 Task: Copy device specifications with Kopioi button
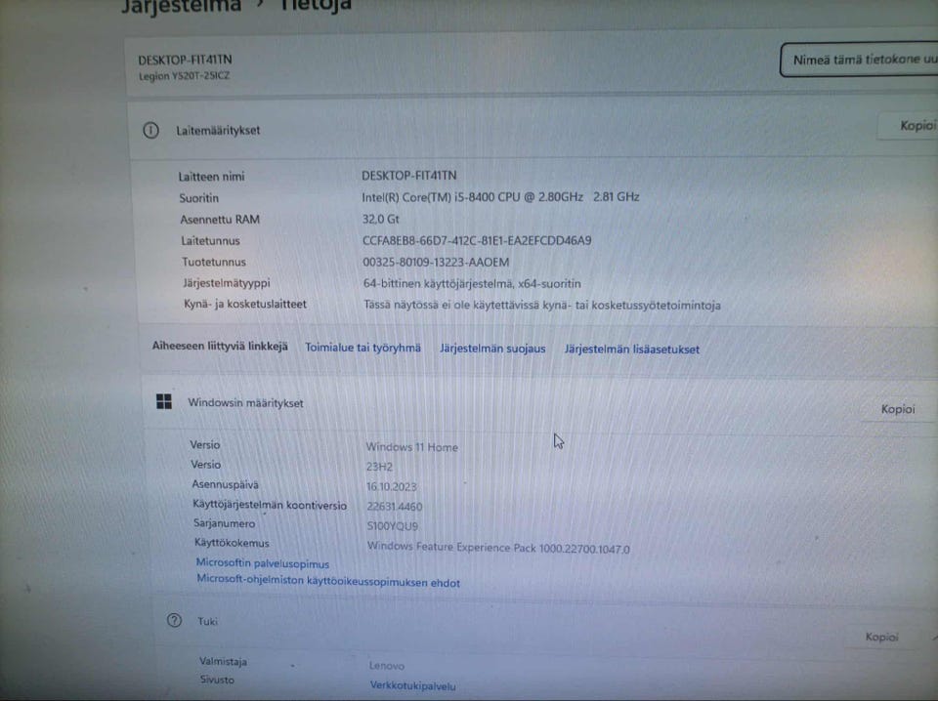(x=909, y=126)
